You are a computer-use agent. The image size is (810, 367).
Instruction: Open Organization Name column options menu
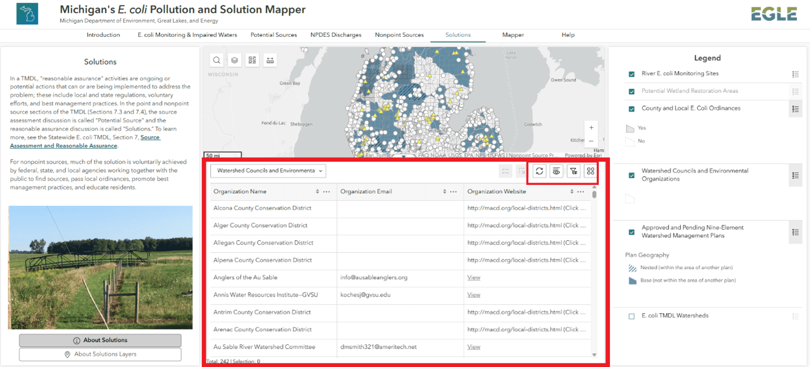(x=327, y=192)
